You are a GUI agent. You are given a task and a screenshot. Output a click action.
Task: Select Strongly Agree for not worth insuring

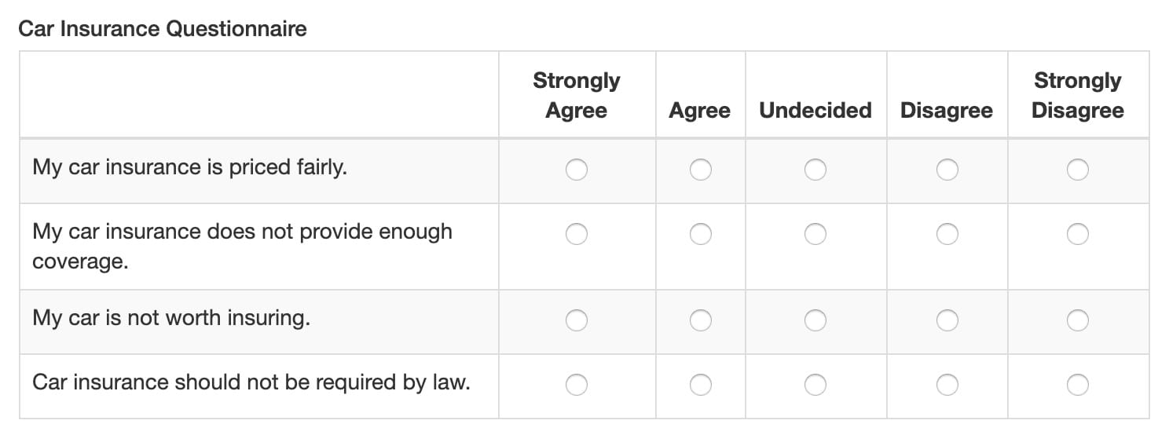point(577,320)
